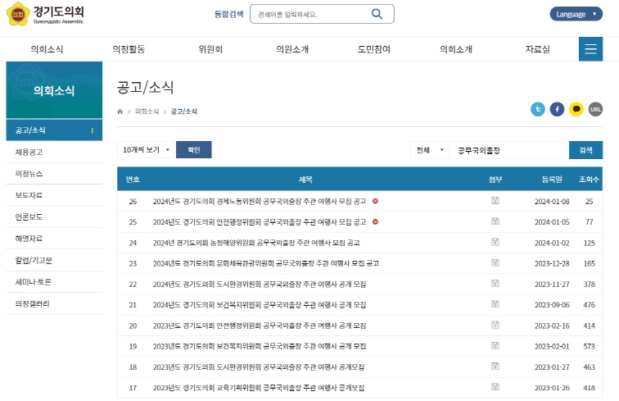This screenshot has height=401, width=619.
Task: Copy page link with URL icon
Action: click(x=595, y=109)
